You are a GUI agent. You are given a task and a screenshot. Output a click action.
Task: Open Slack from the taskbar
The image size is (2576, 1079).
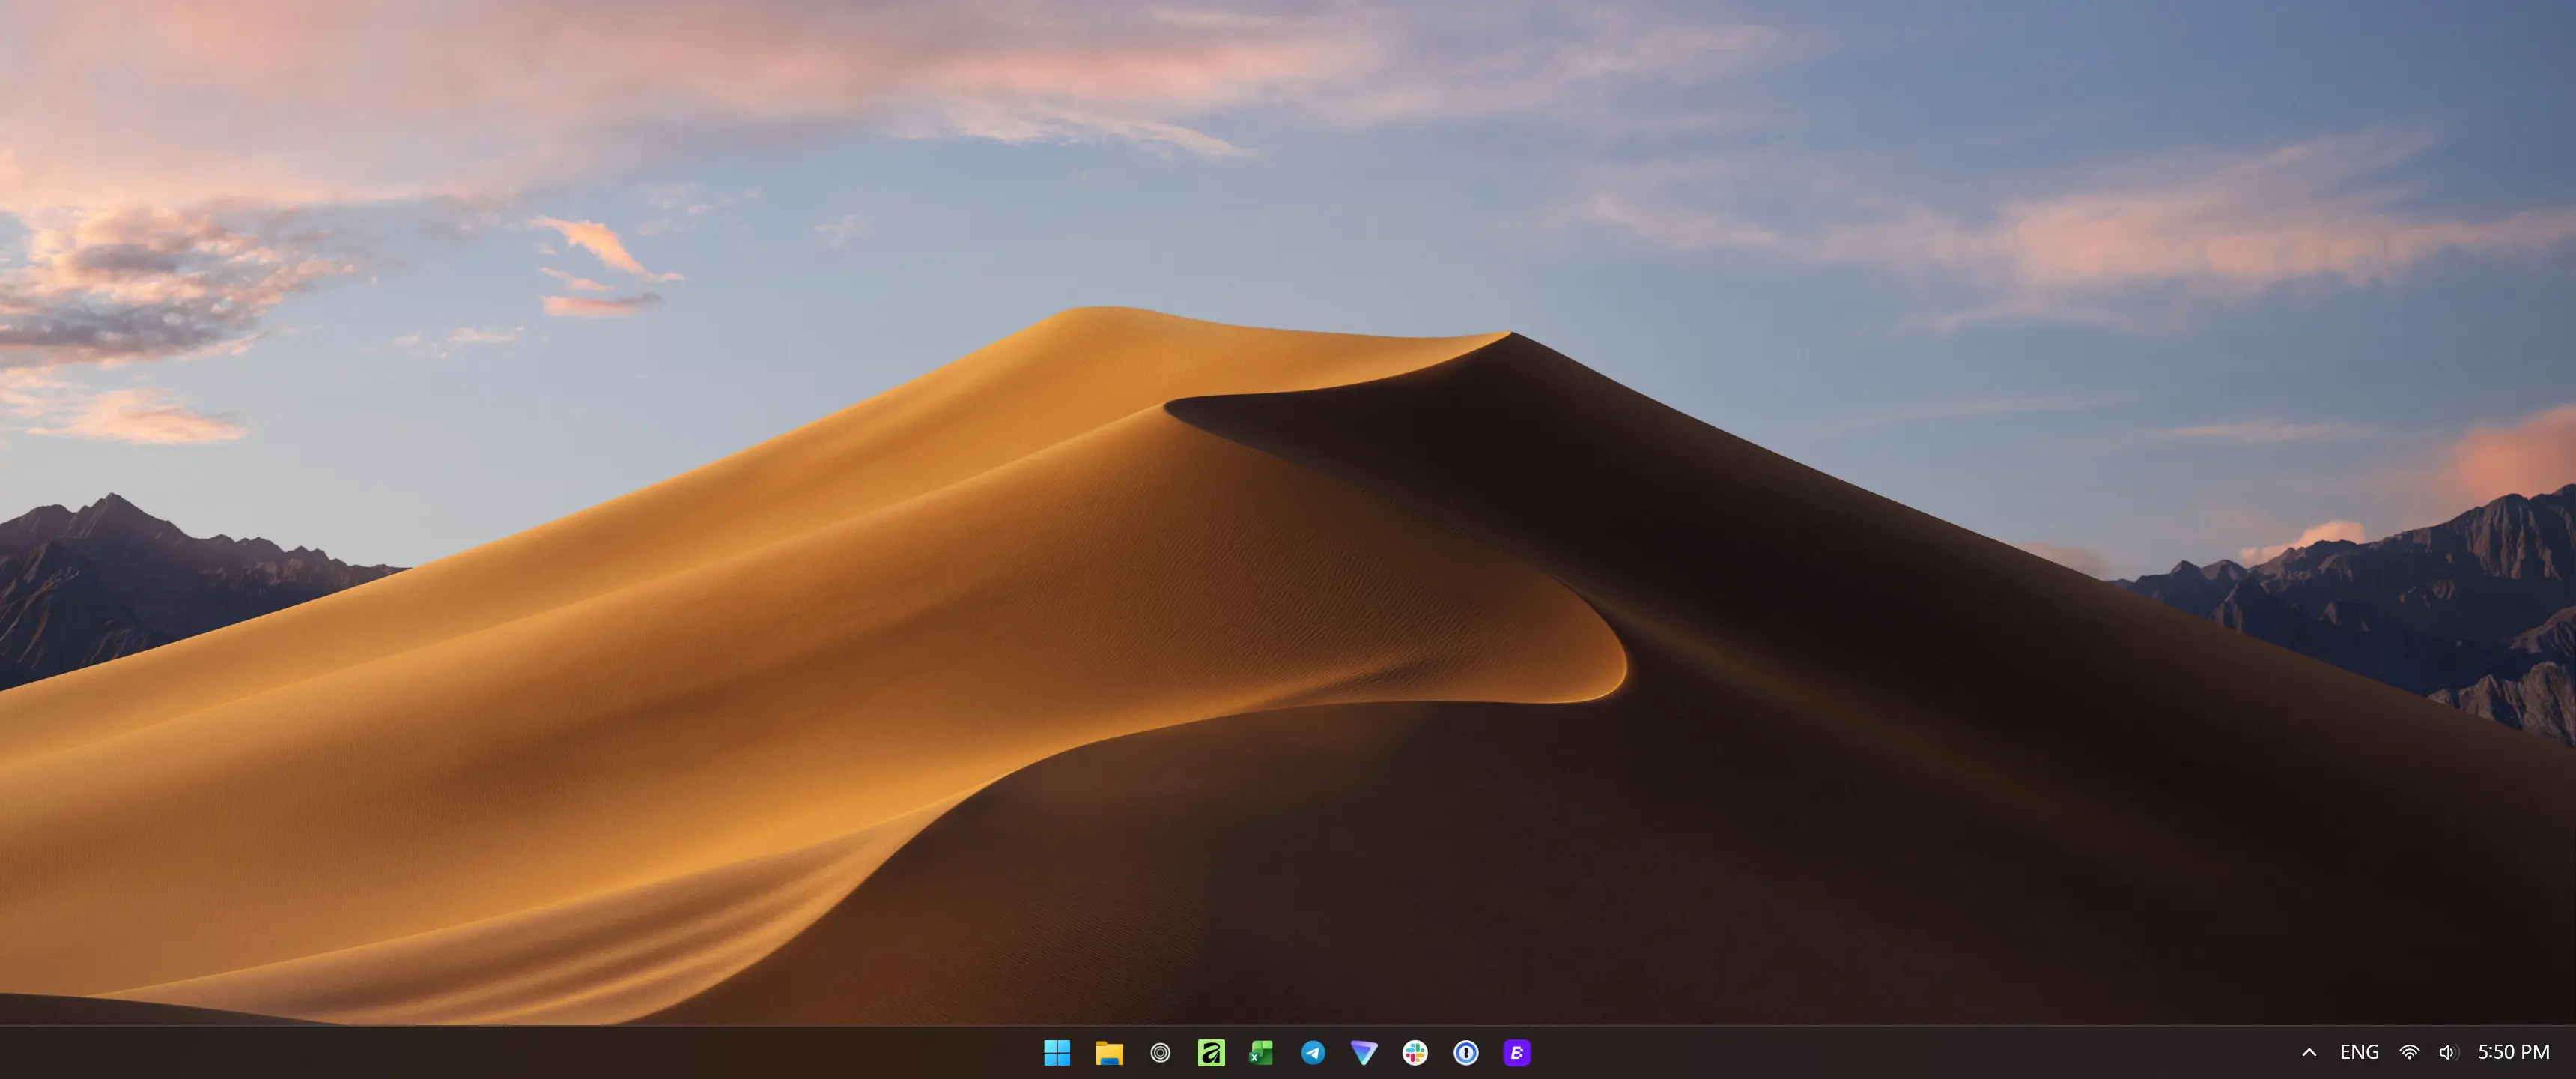1415,1052
